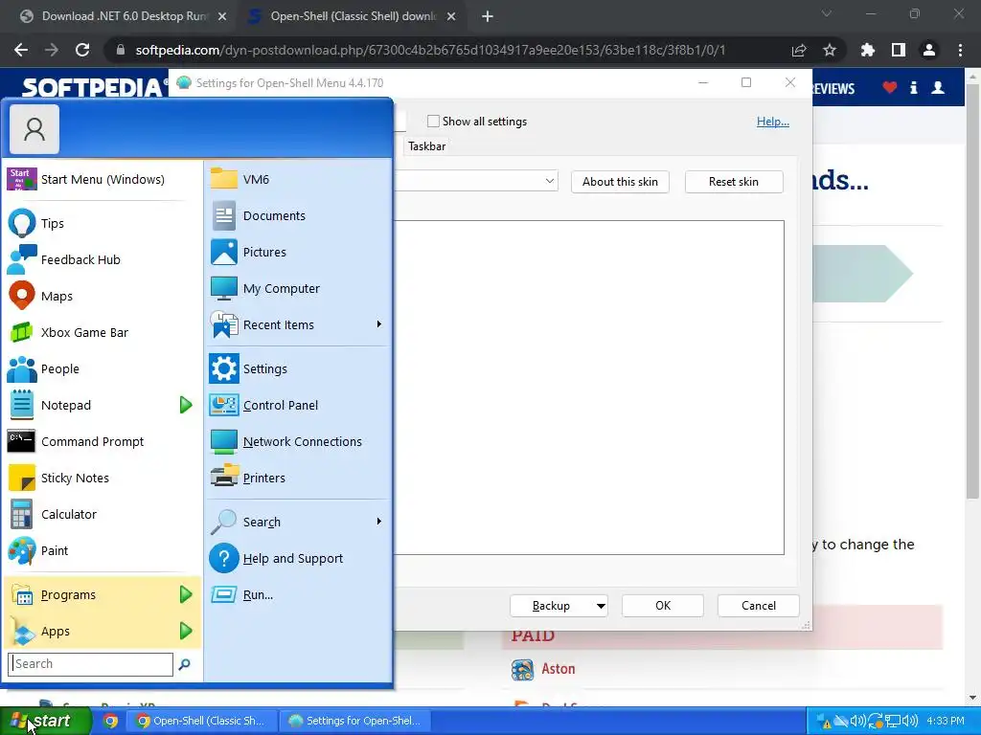Open Start Menu (Windows) entry
The width and height of the screenshot is (981, 735).
[102, 179]
